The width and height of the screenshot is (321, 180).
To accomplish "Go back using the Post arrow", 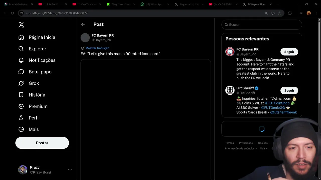I will (83, 24).
